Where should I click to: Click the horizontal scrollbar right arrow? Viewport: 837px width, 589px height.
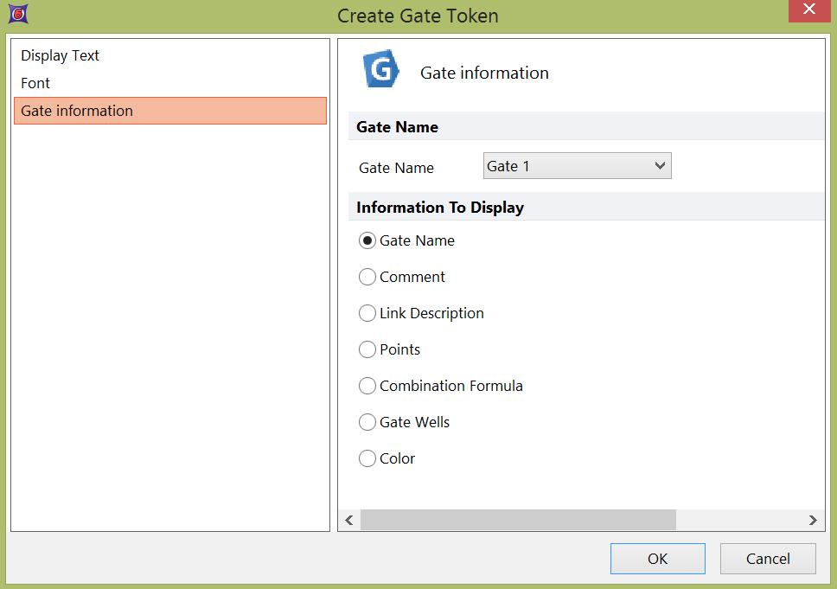tap(813, 520)
